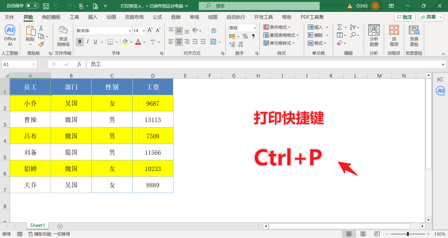Open the font name dropdown (新宋体)

pos(129,31)
